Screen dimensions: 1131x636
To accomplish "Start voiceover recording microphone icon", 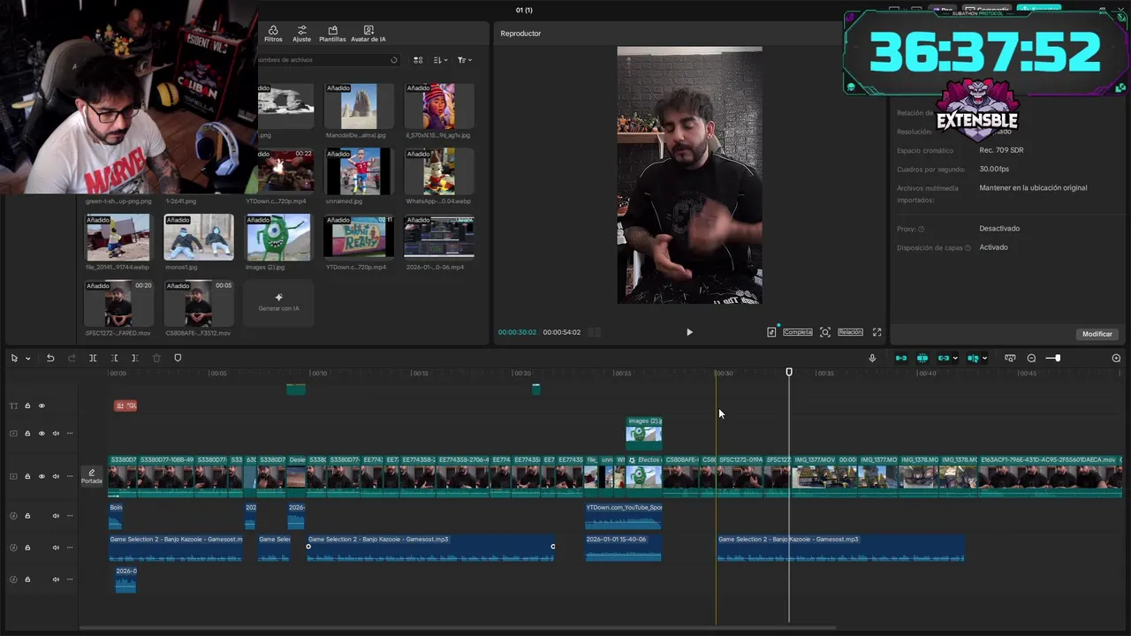I will (x=872, y=358).
